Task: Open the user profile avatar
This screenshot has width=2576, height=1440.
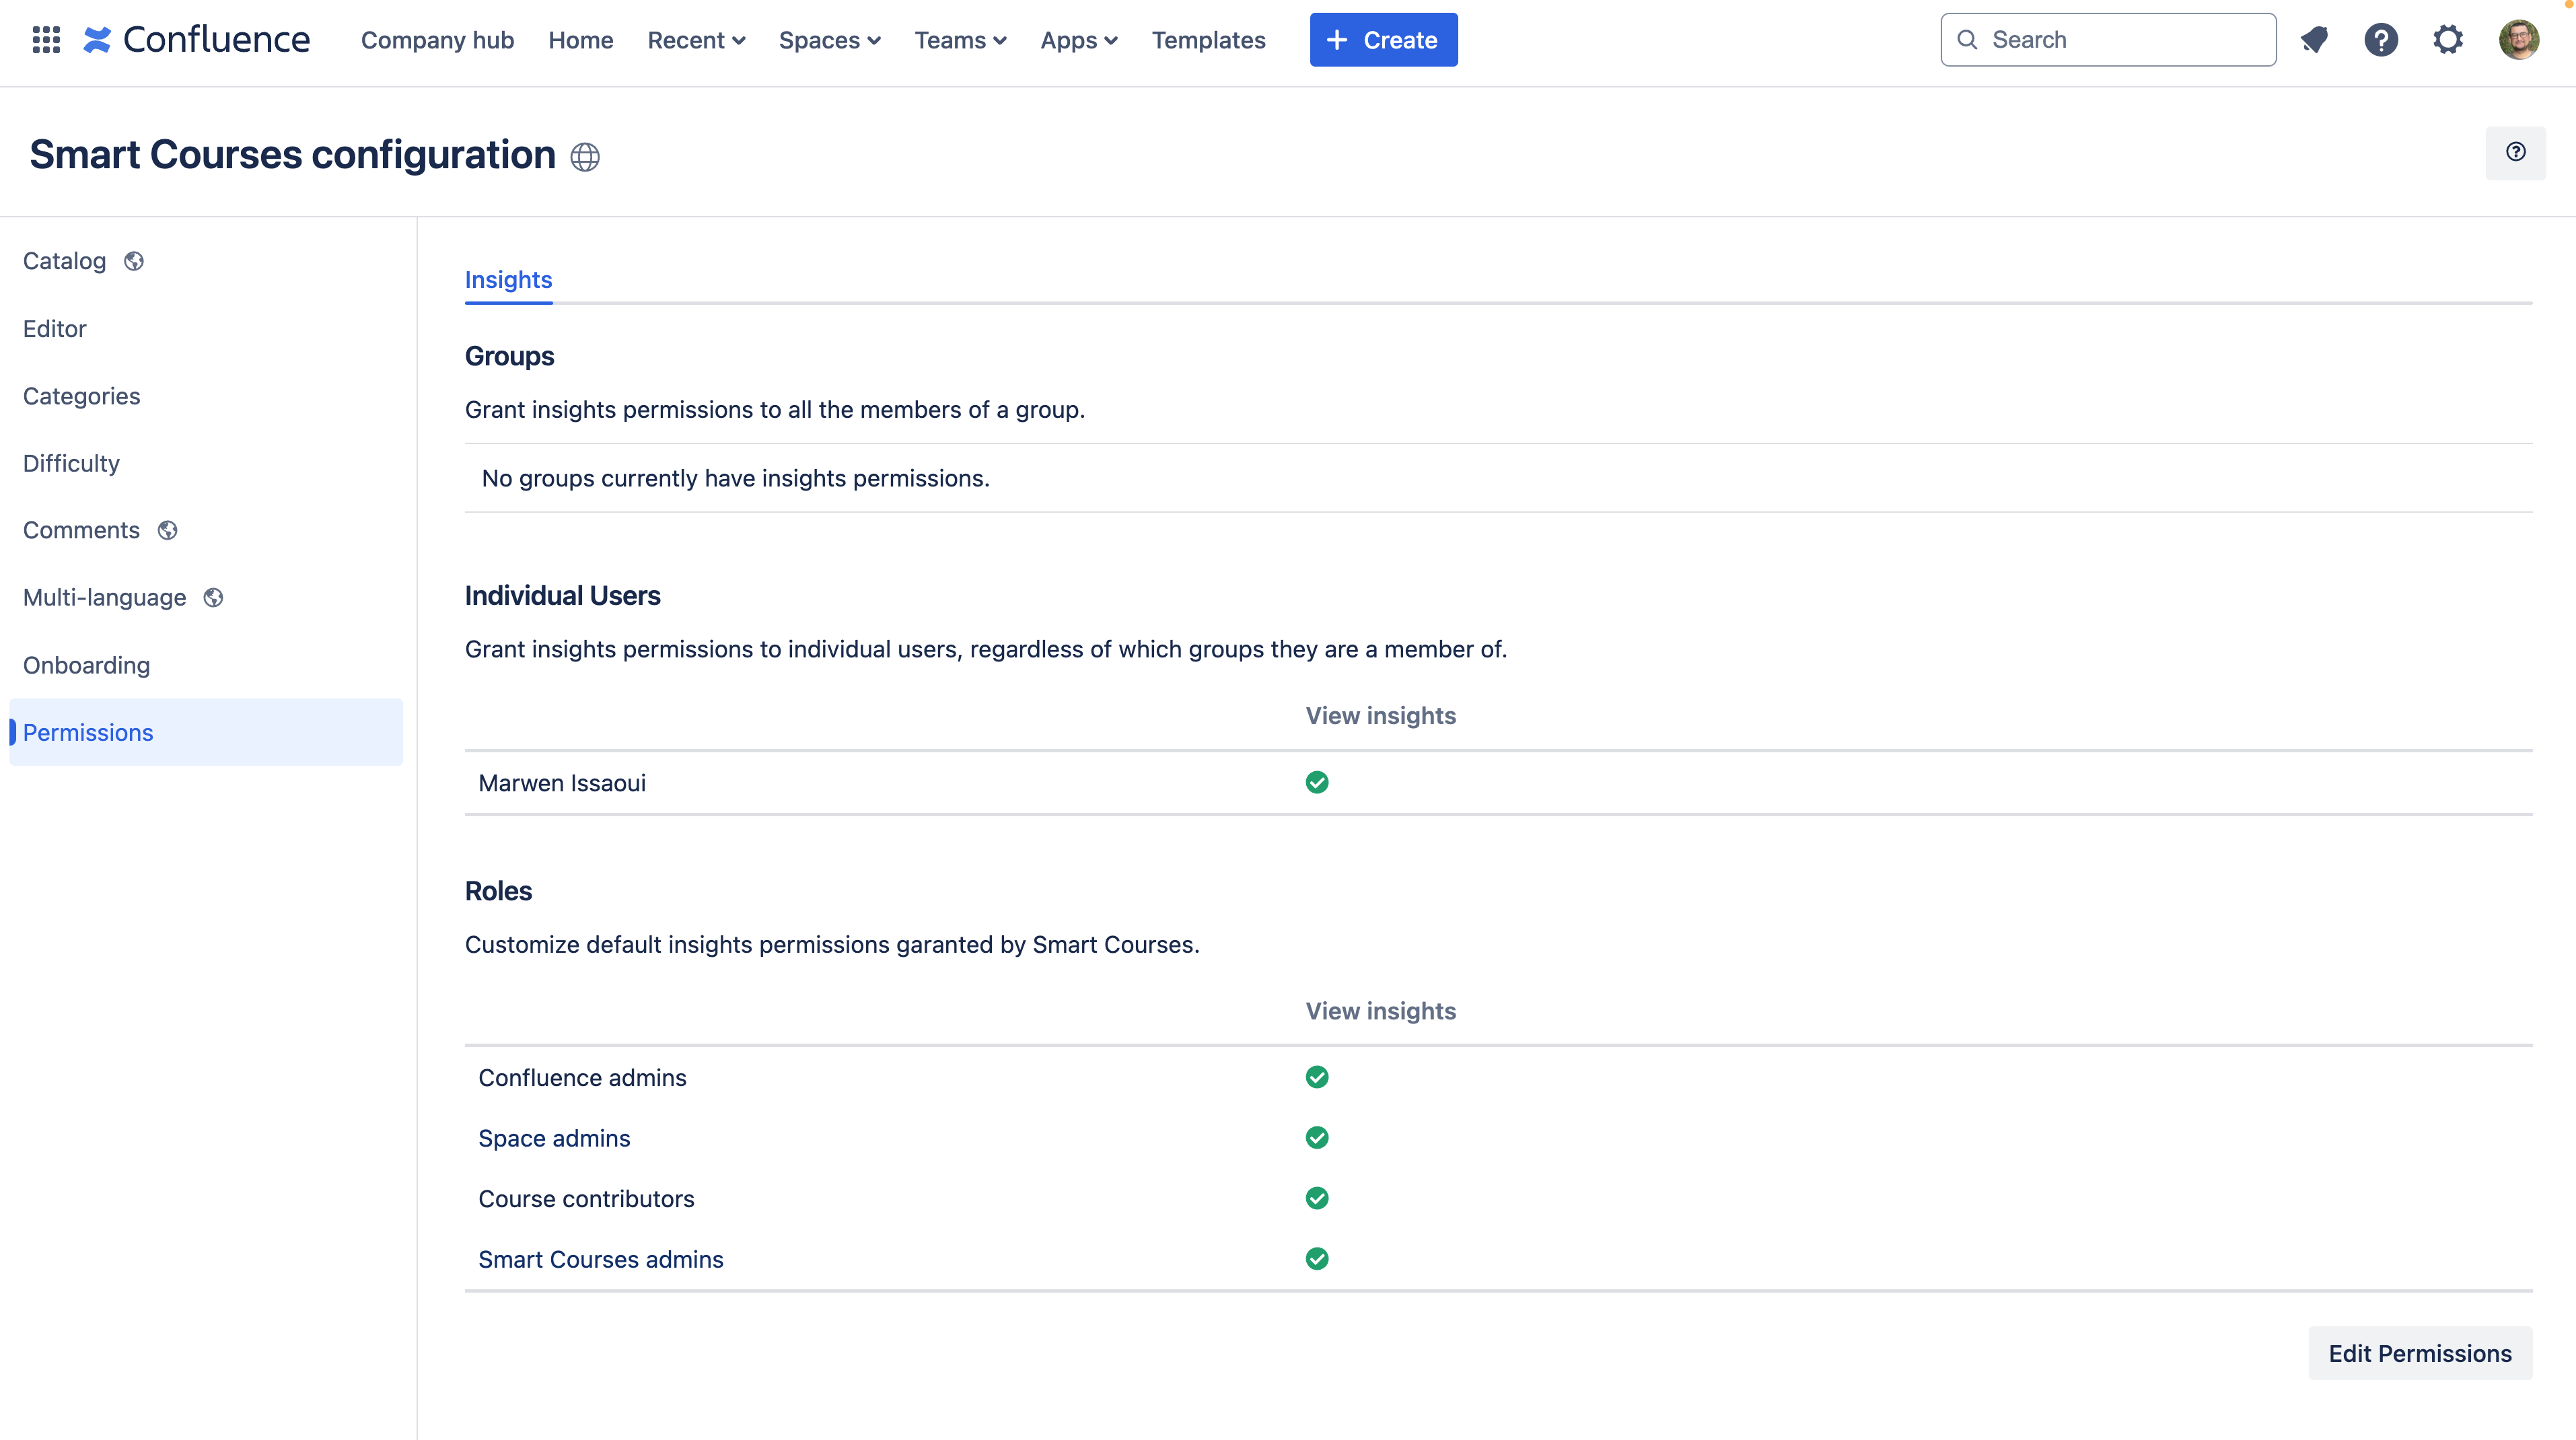Action: pos(2518,40)
